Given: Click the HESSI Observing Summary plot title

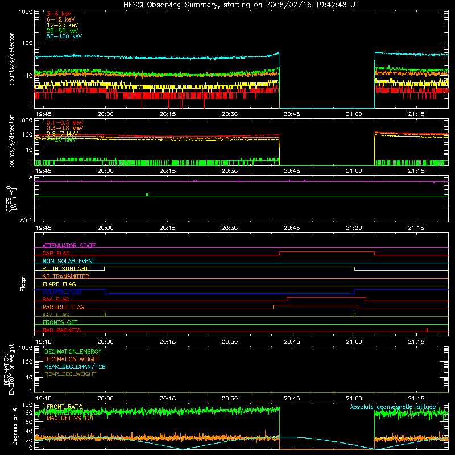Looking at the screenshot, I should pyautogui.click(x=241, y=5).
